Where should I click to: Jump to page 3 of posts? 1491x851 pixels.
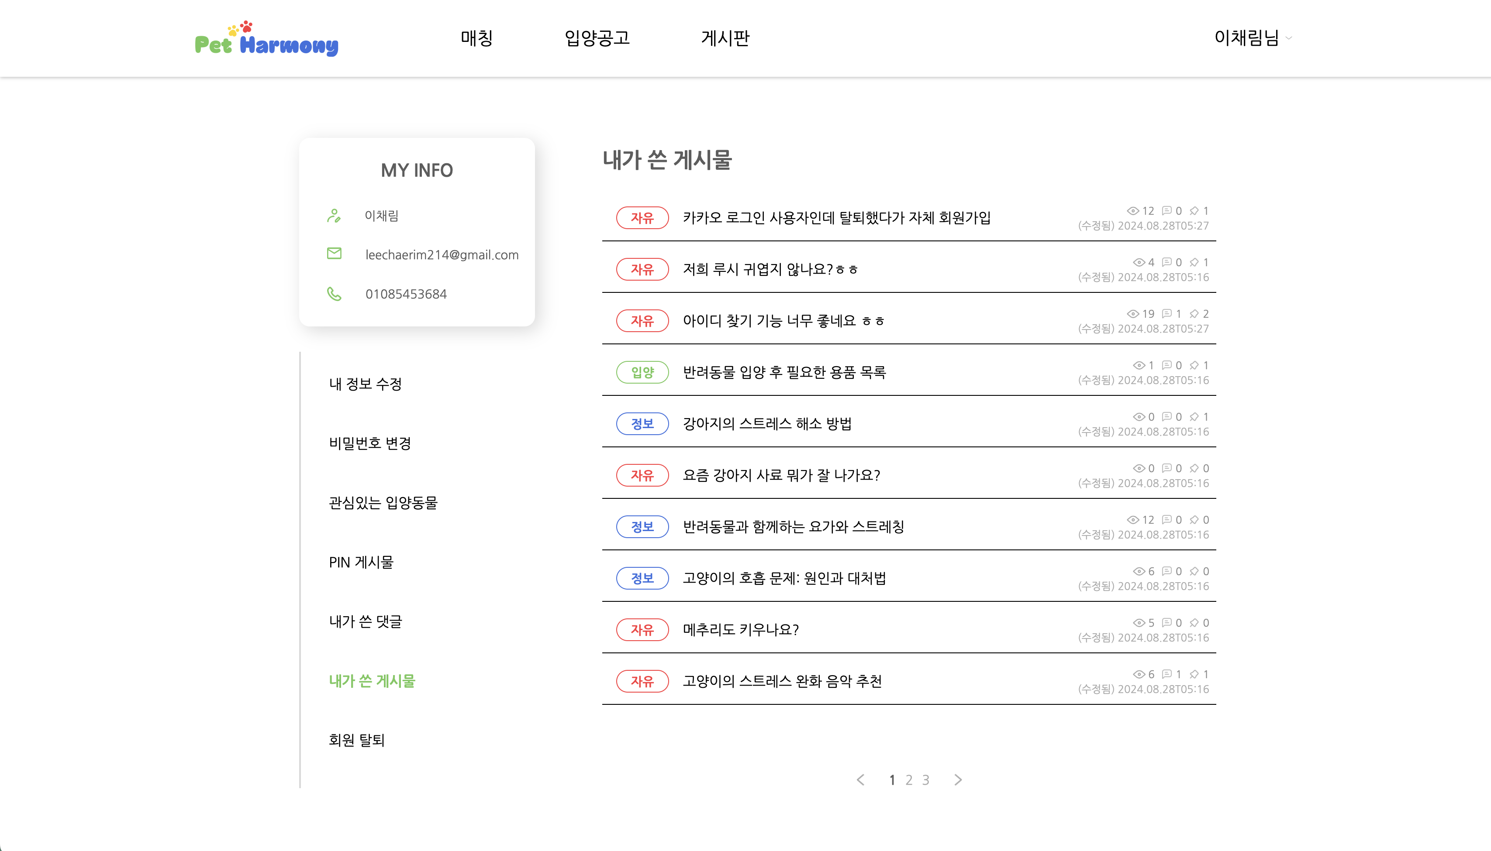tap(926, 780)
